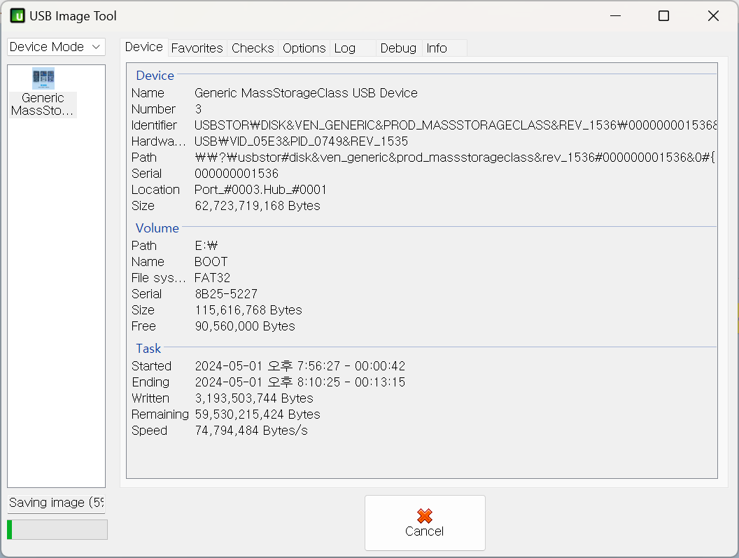
Task: Click the device Number value 3
Action: [x=199, y=109]
